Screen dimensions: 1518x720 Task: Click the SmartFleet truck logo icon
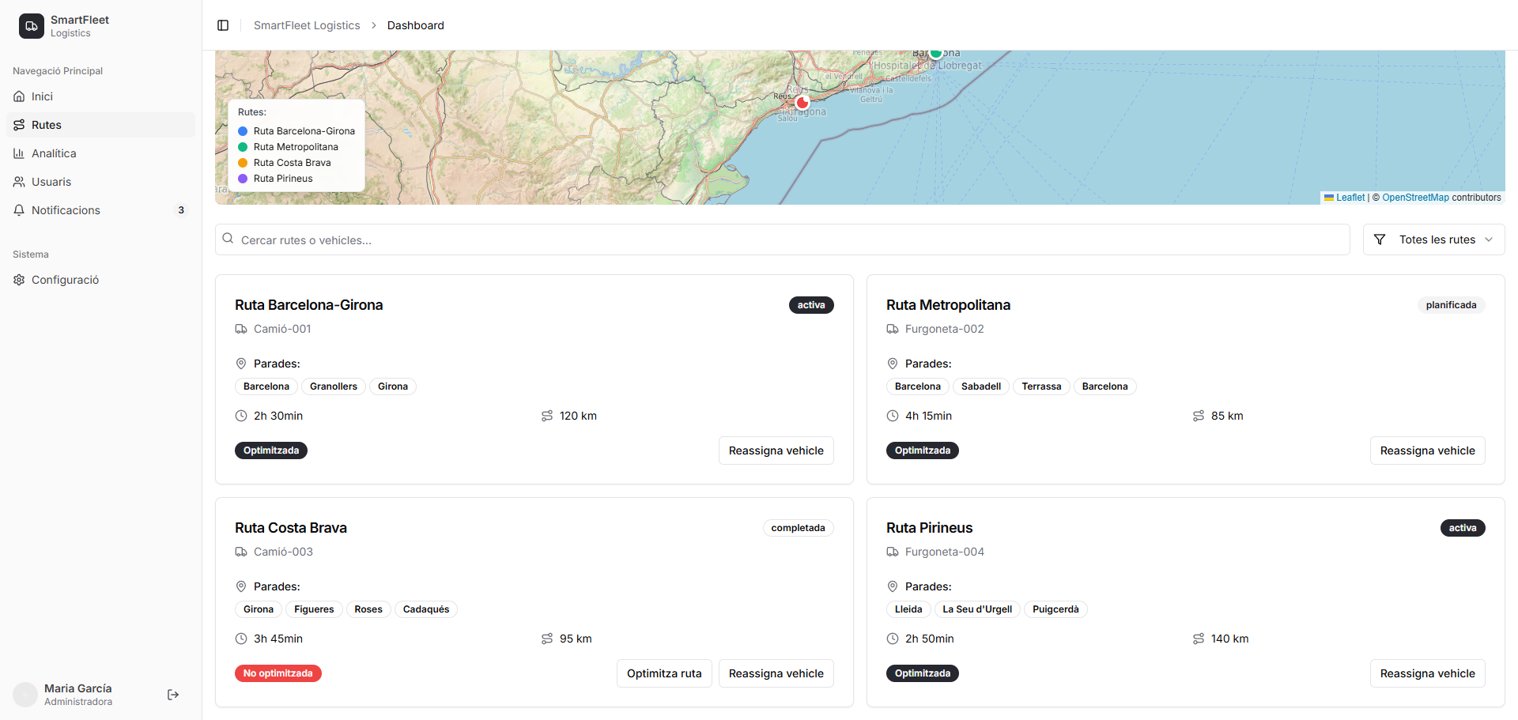point(32,26)
